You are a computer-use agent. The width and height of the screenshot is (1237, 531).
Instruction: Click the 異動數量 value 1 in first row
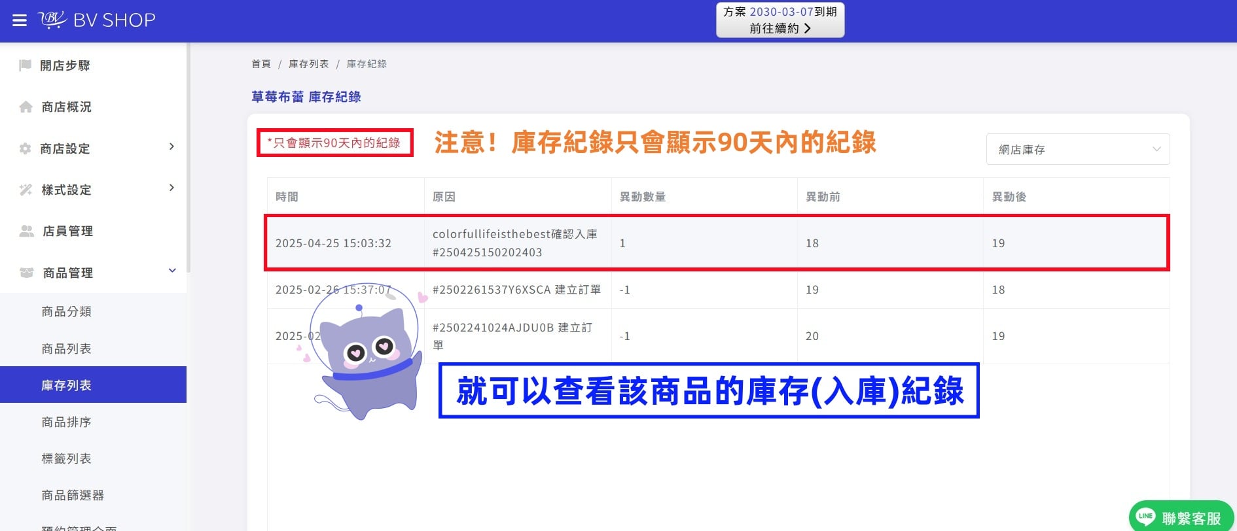pos(622,243)
